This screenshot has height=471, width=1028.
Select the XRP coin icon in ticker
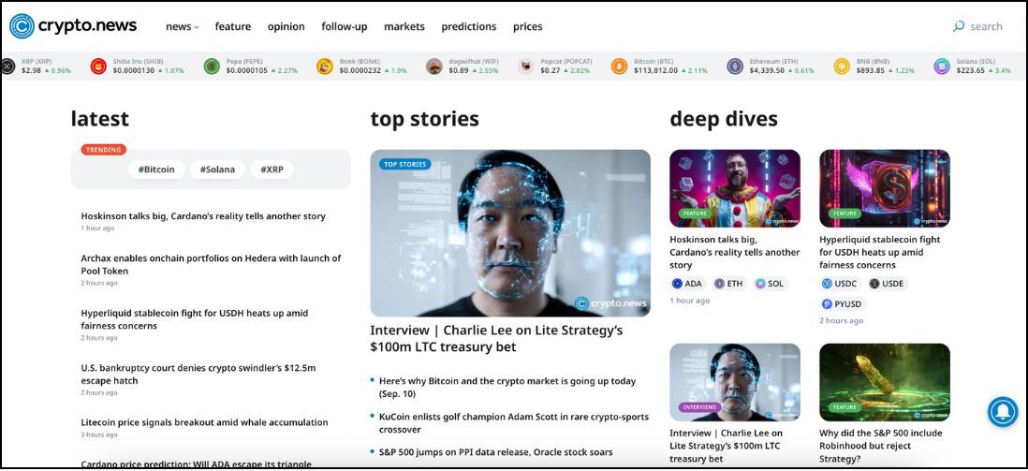click(7, 66)
